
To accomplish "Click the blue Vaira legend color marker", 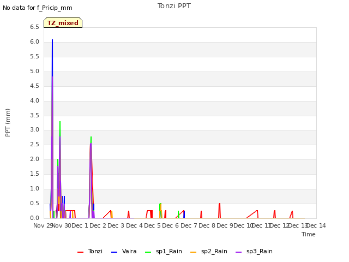I will coord(114,252).
